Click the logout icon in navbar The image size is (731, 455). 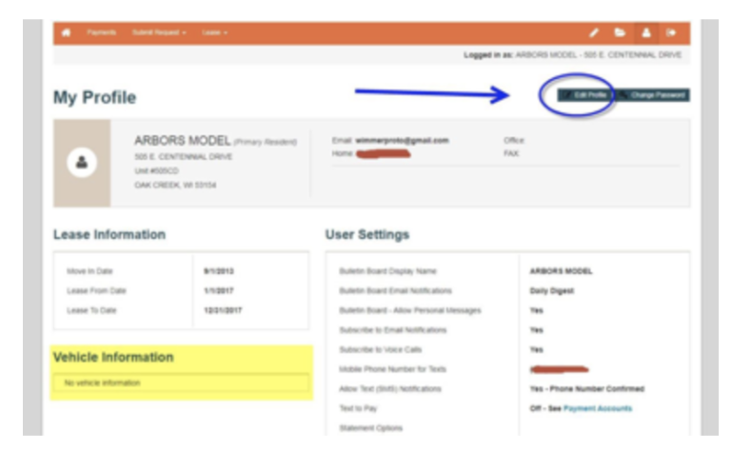click(671, 32)
